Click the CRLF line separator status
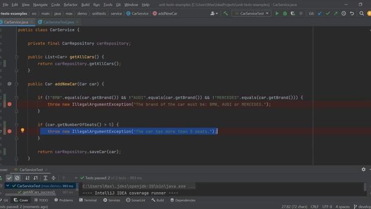Screen dimensions: 371x209 [x=314, y=207]
